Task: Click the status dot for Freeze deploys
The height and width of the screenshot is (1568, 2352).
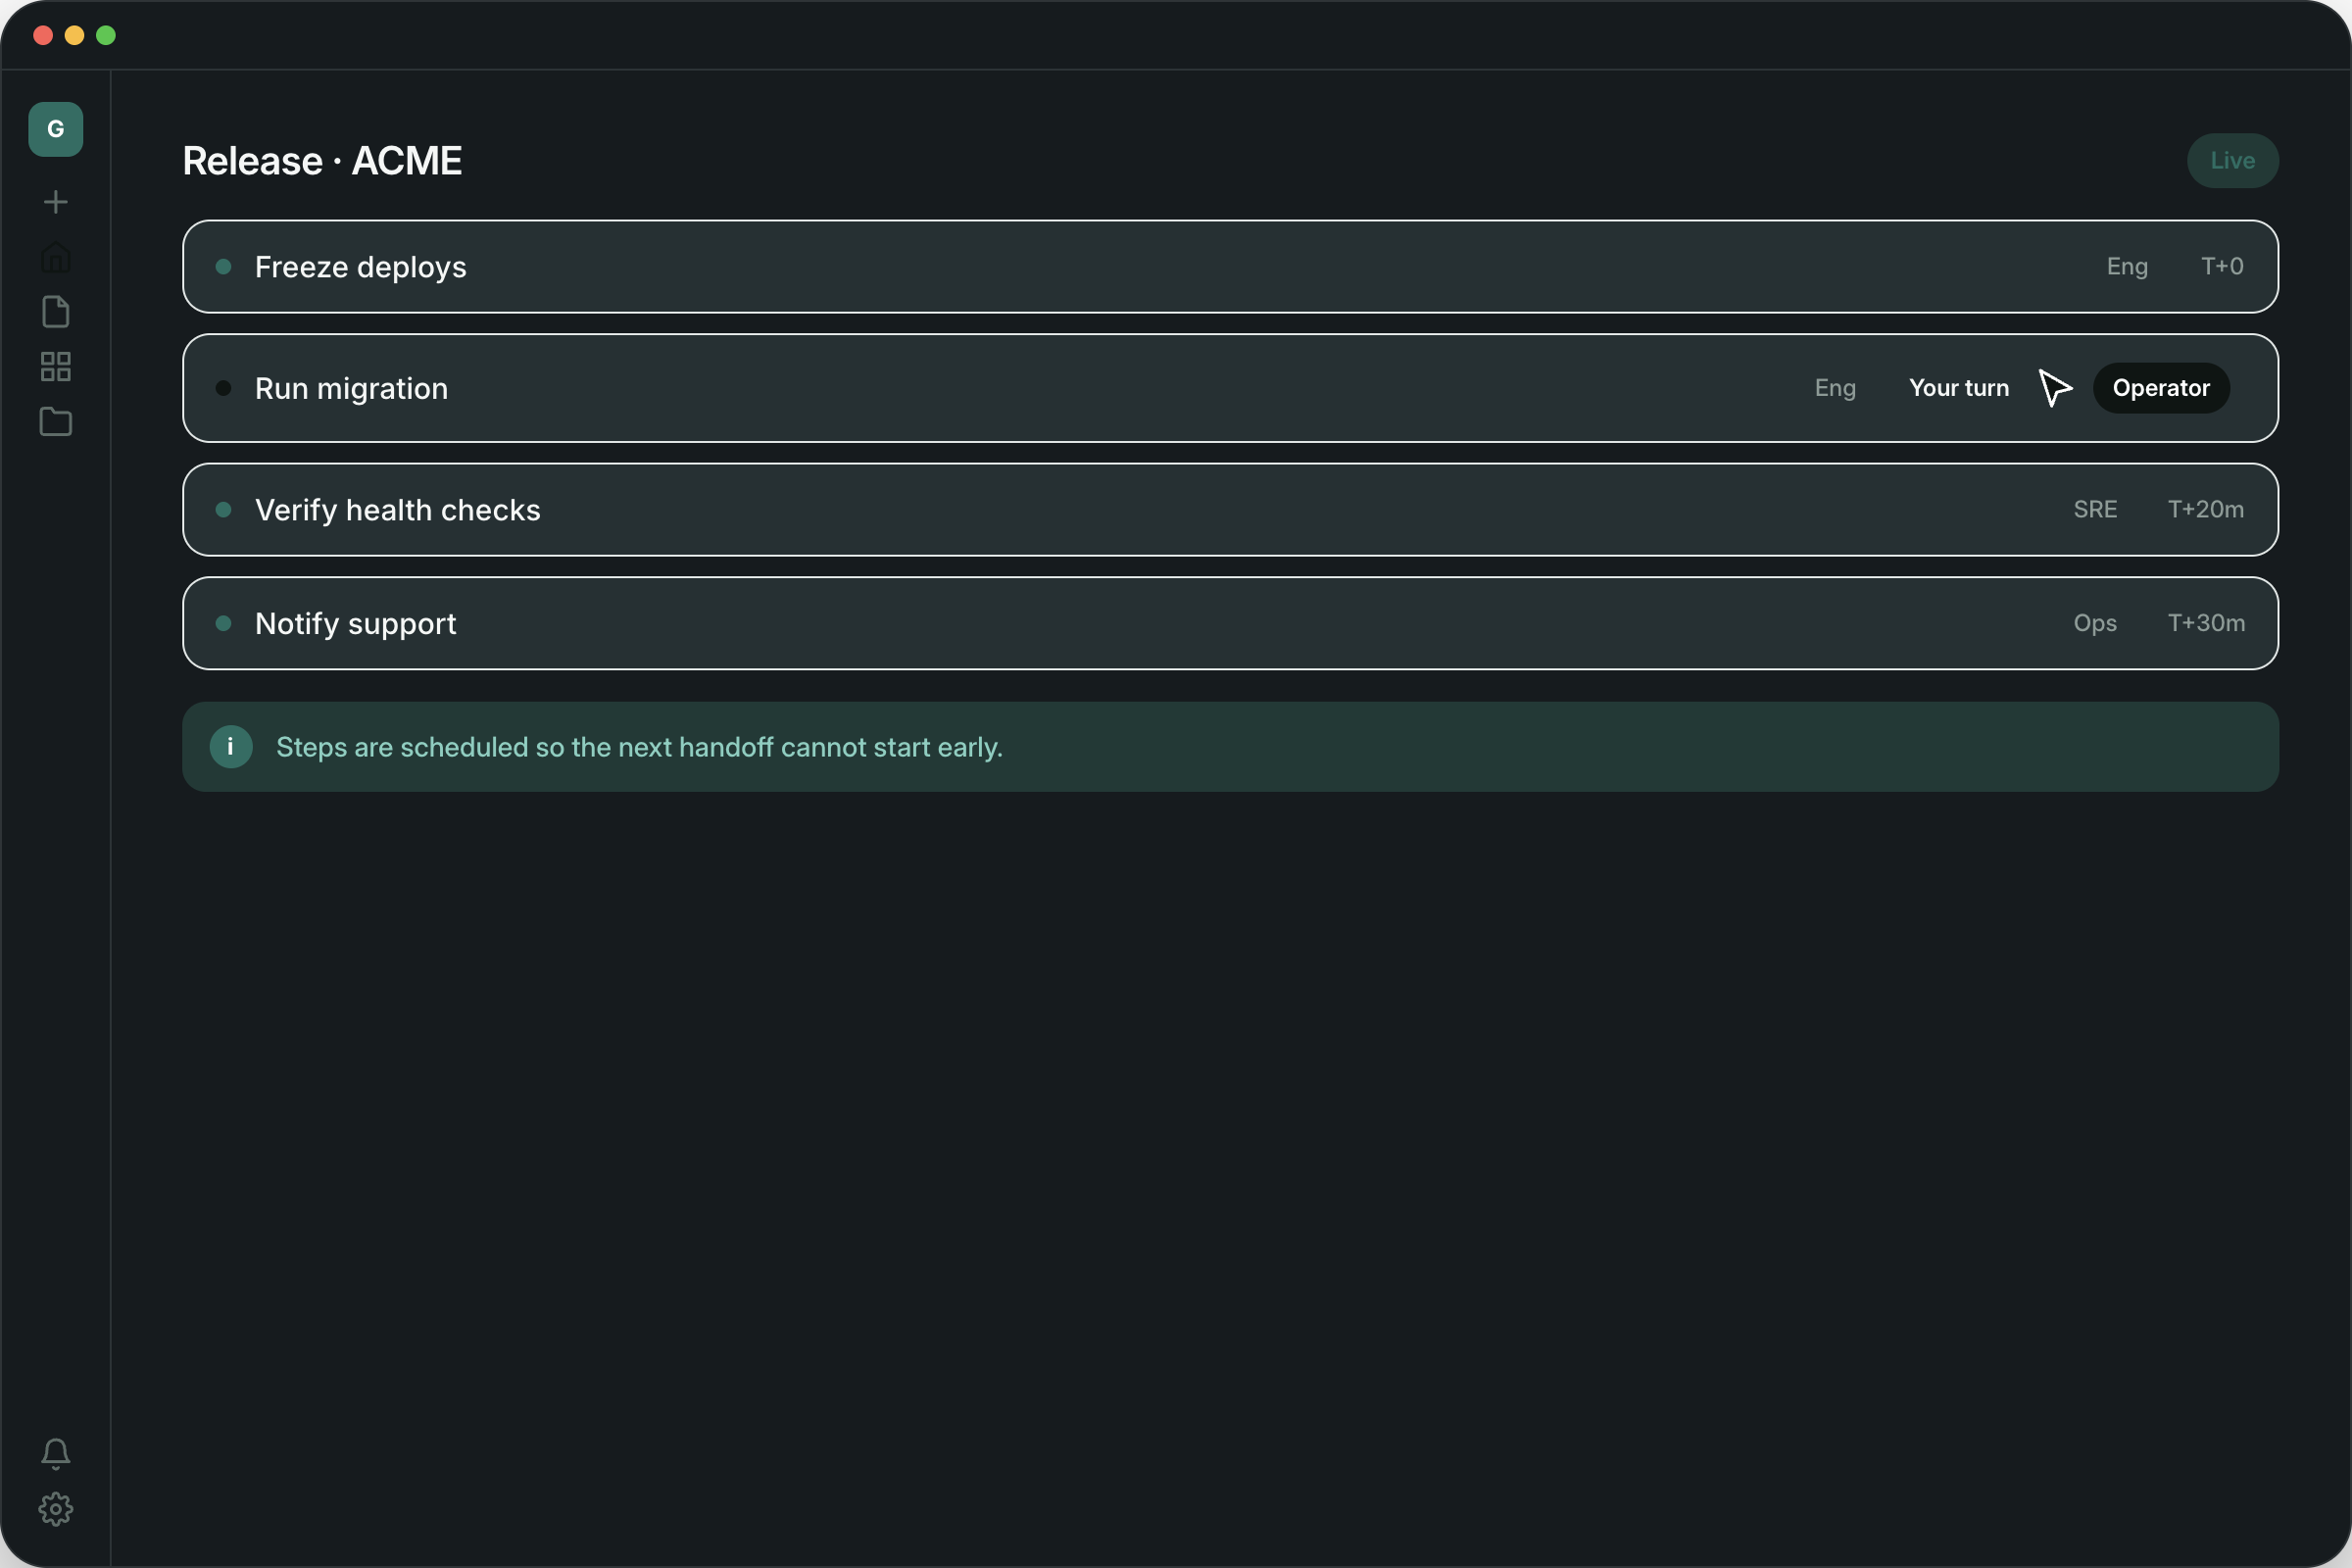Action: pos(224,267)
